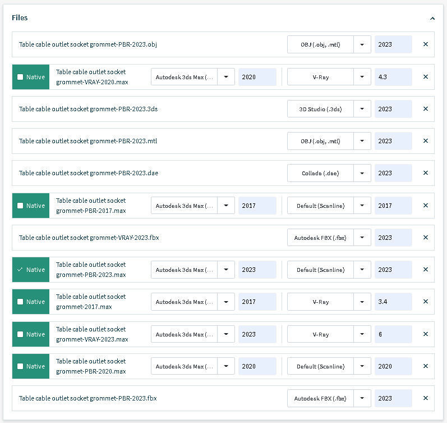Viewport: 447px width, 423px height.
Task: Open format dropdown for PBR-2023.obj
Action: 362,44
